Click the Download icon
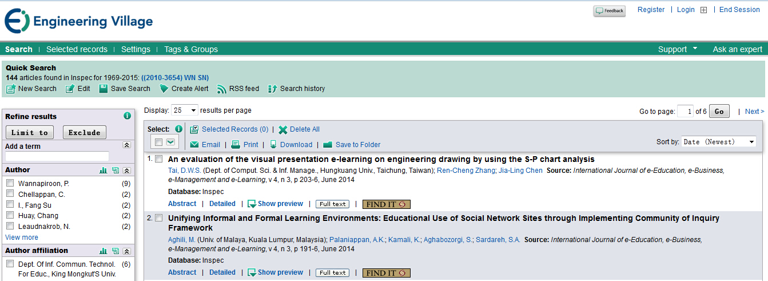This screenshot has width=768, height=281. (x=273, y=145)
